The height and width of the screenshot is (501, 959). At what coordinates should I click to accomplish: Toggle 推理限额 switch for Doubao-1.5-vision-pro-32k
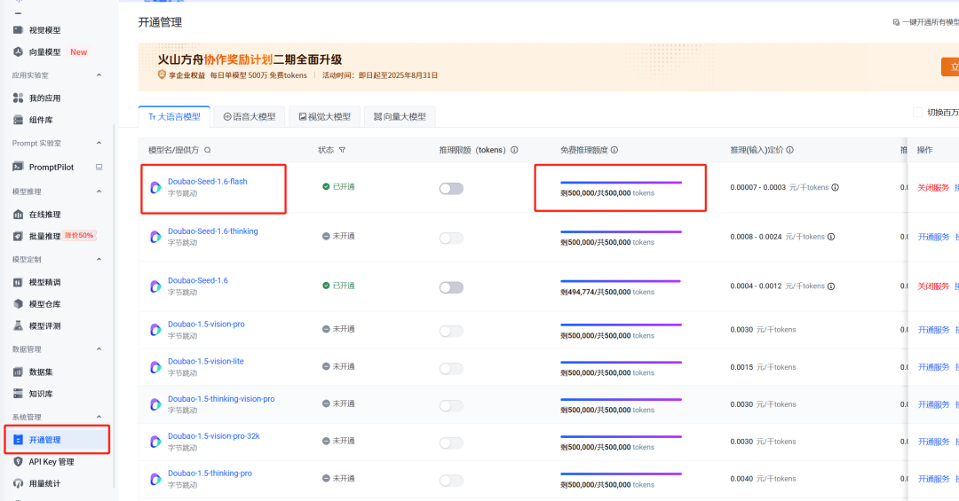pyautogui.click(x=451, y=443)
